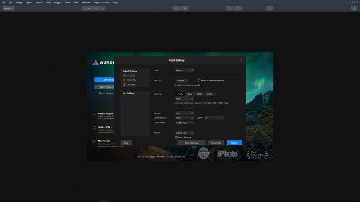
Task: Click the Default Settings heading
Action: [x=129, y=71]
